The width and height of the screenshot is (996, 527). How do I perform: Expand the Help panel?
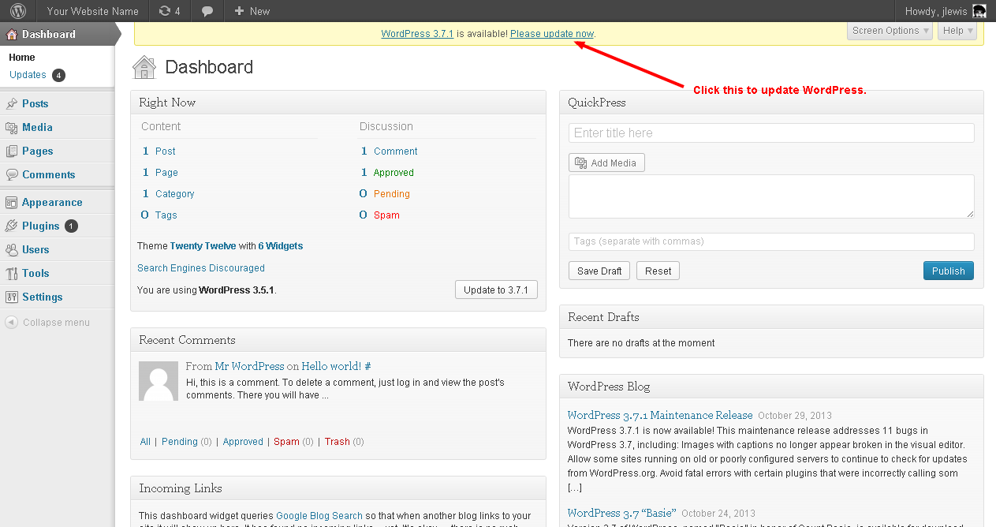(x=957, y=31)
